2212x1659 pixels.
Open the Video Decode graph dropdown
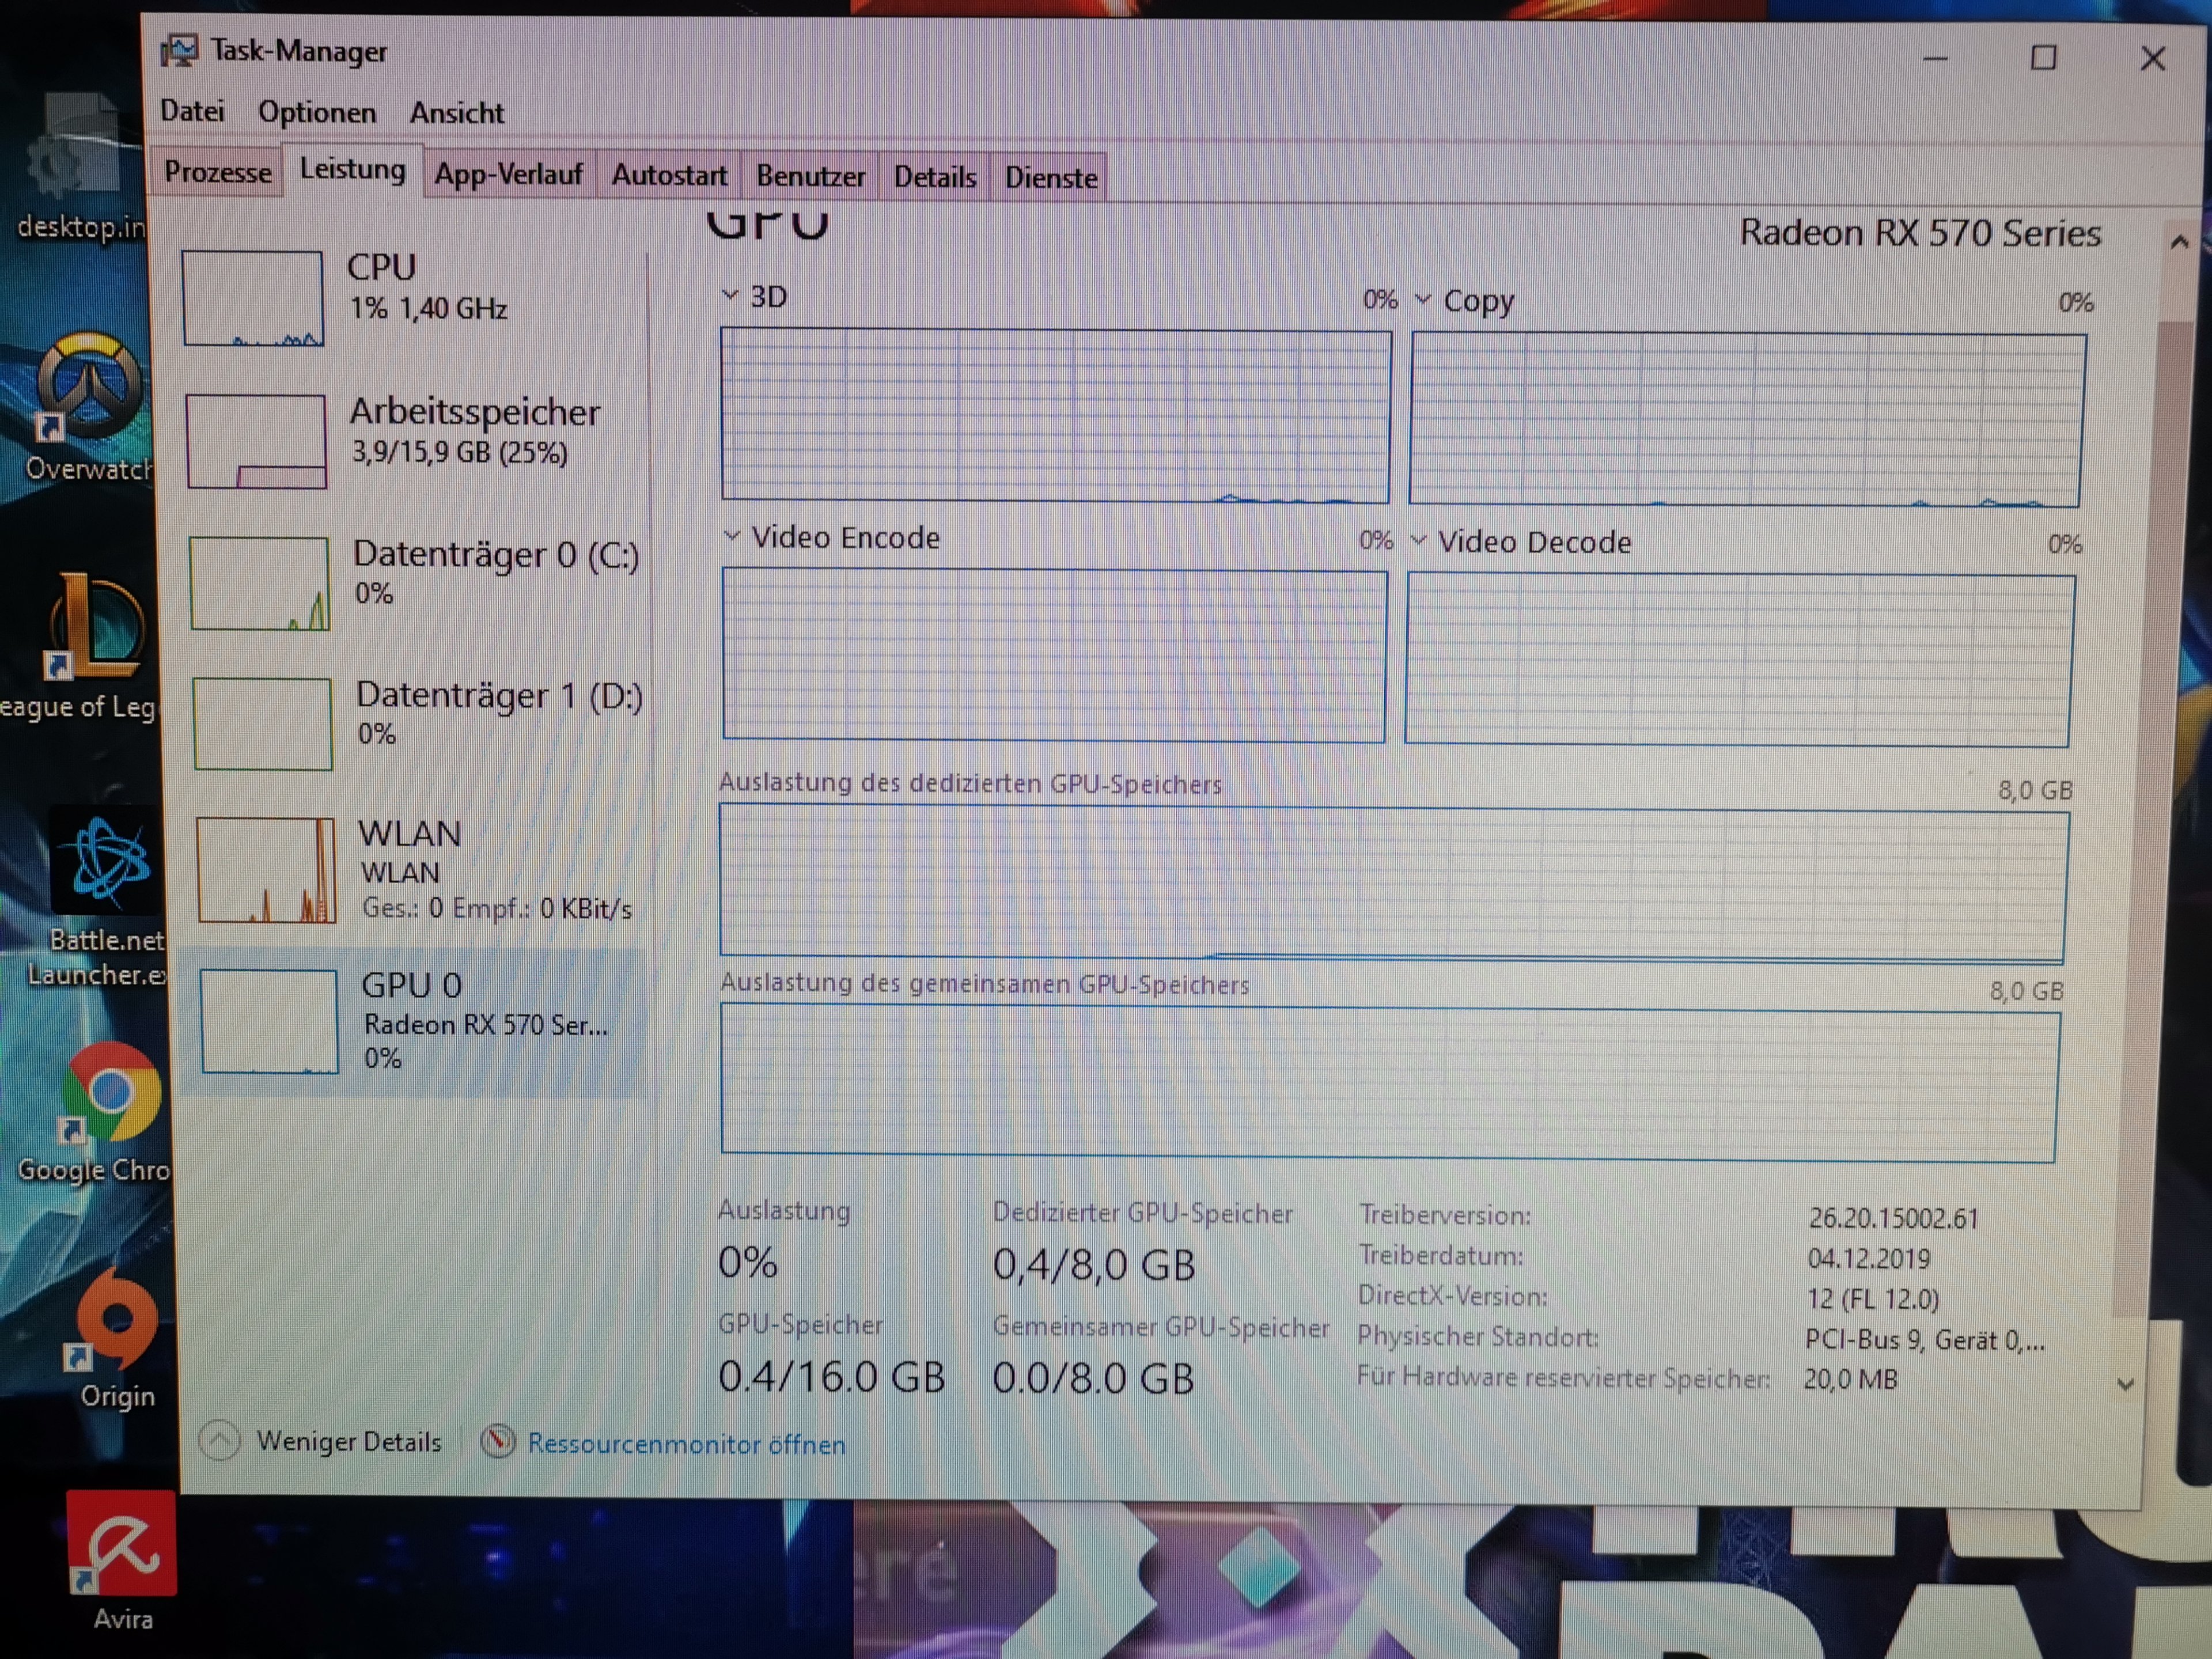[1418, 541]
